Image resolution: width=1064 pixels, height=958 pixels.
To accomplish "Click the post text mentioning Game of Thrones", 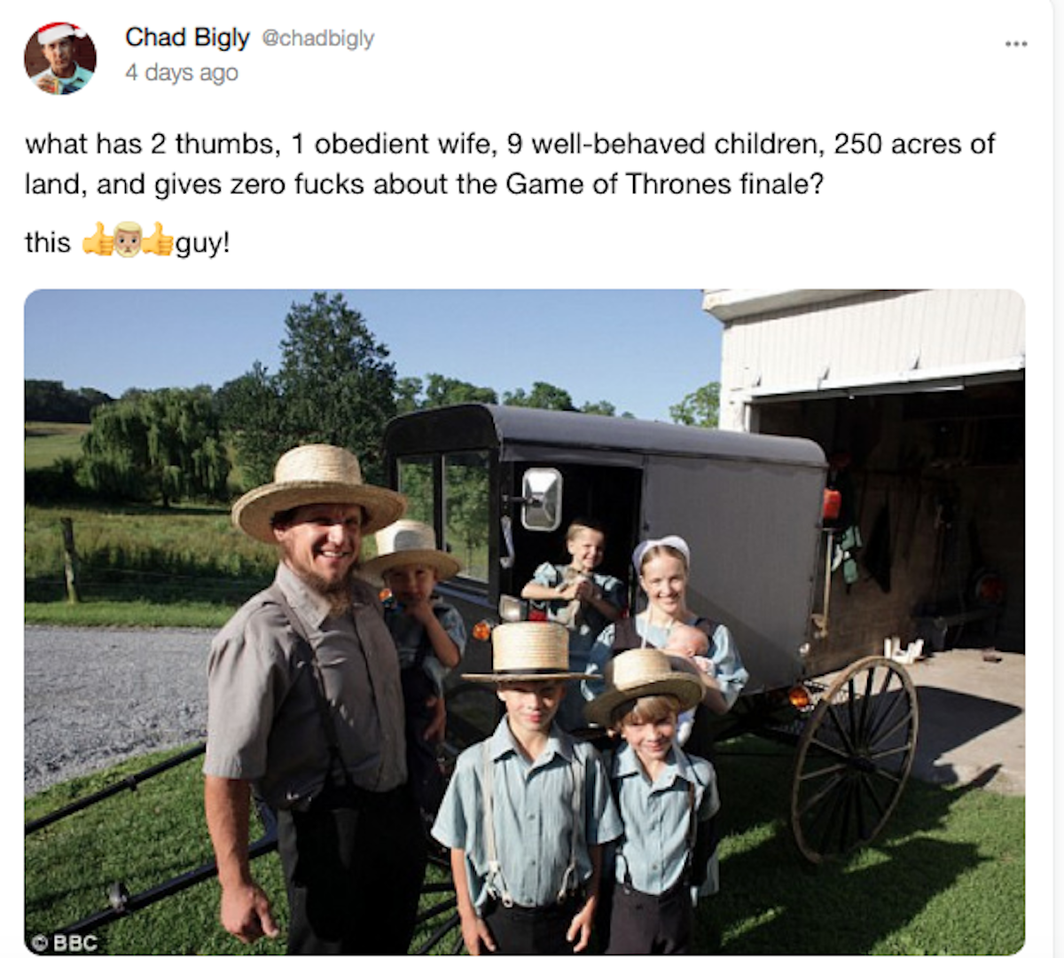I will (x=510, y=163).
